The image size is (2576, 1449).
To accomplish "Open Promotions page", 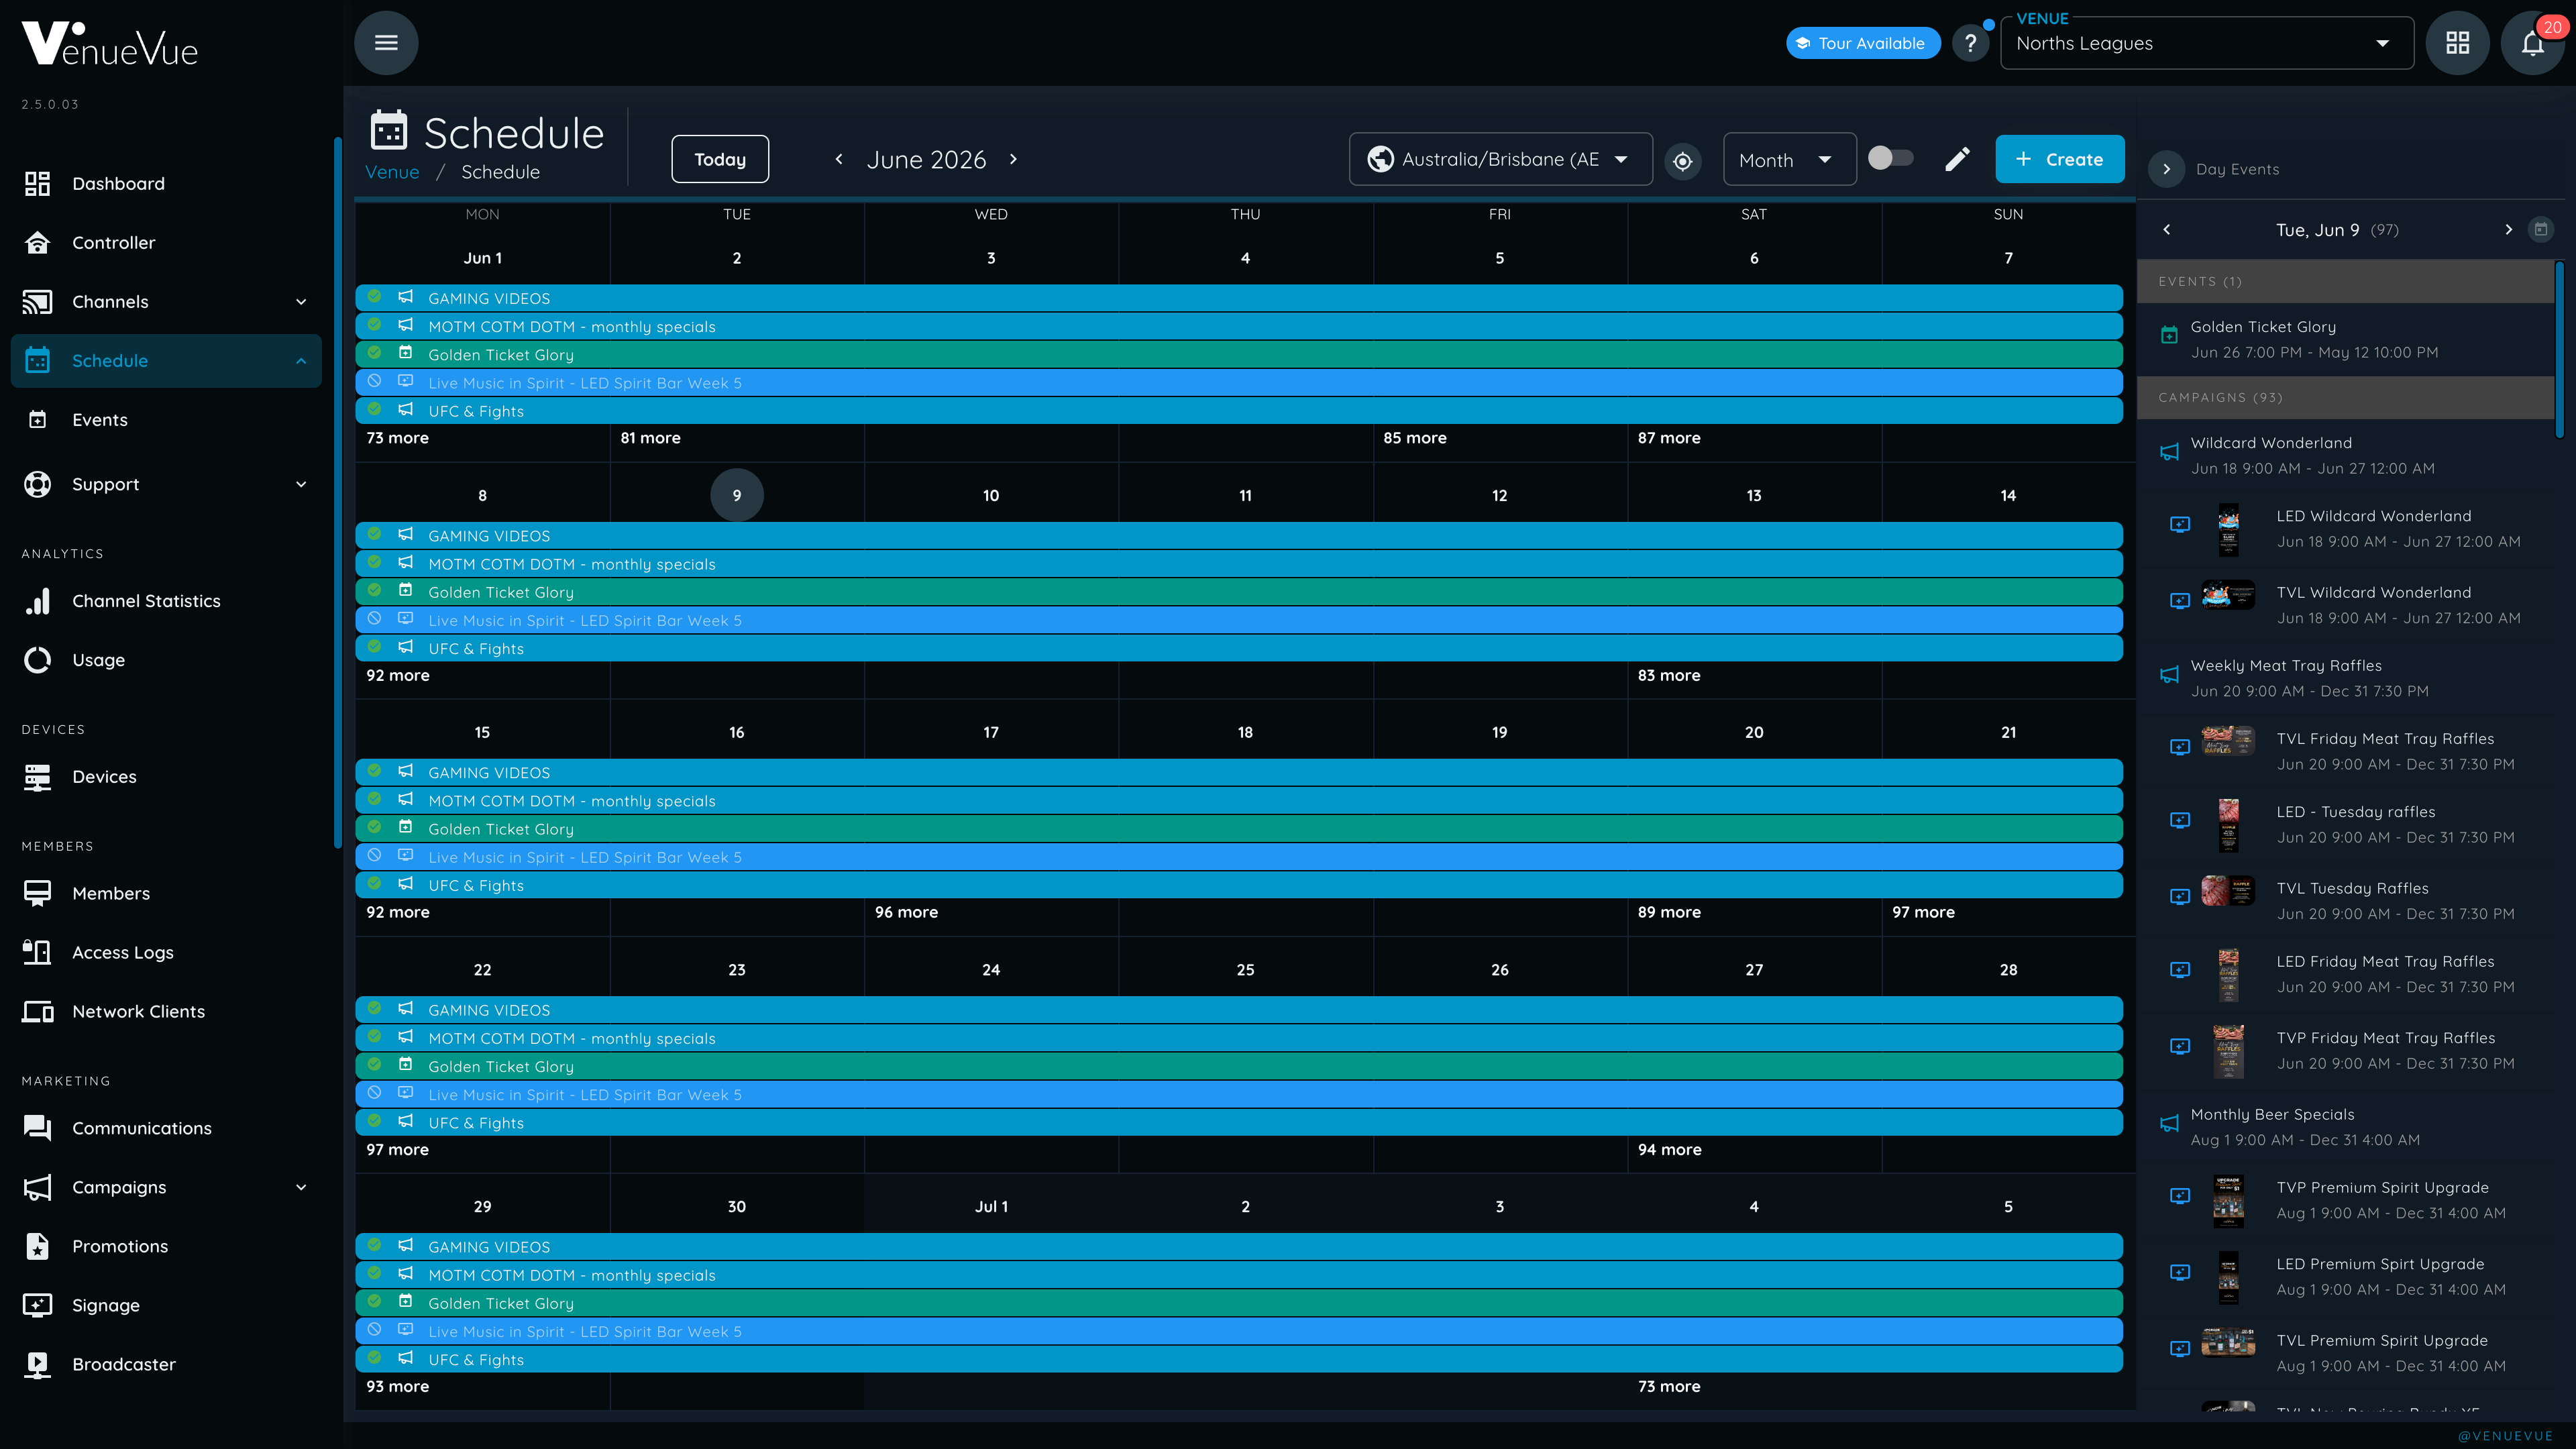I will click(x=166, y=1247).
